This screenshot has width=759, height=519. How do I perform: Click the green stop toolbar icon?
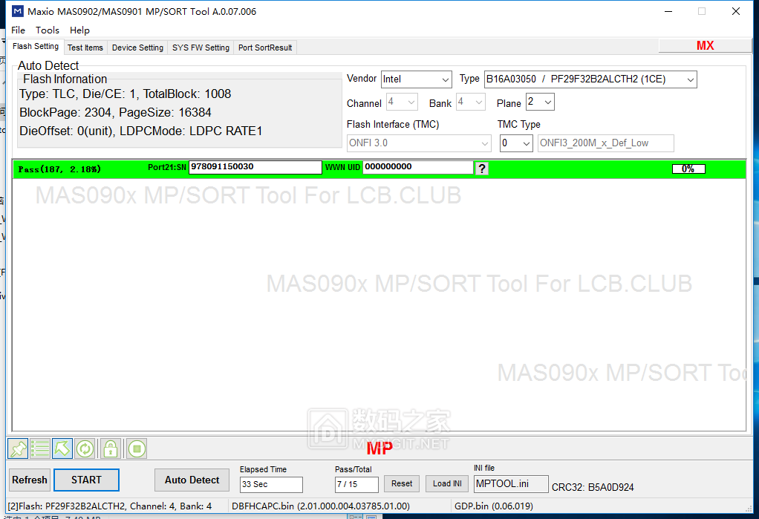137,448
